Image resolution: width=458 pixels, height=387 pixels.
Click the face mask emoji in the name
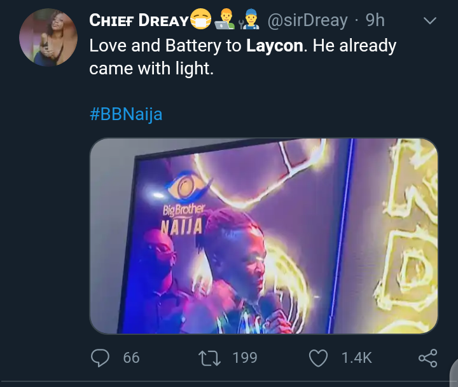(x=200, y=21)
